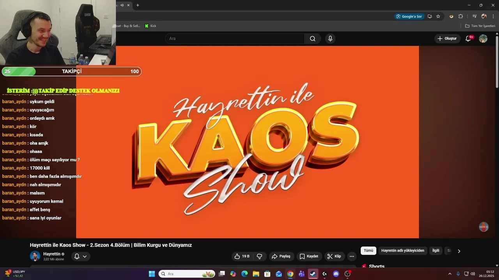Start voice search with the microphone
This screenshot has height=280, width=499.
(330, 38)
